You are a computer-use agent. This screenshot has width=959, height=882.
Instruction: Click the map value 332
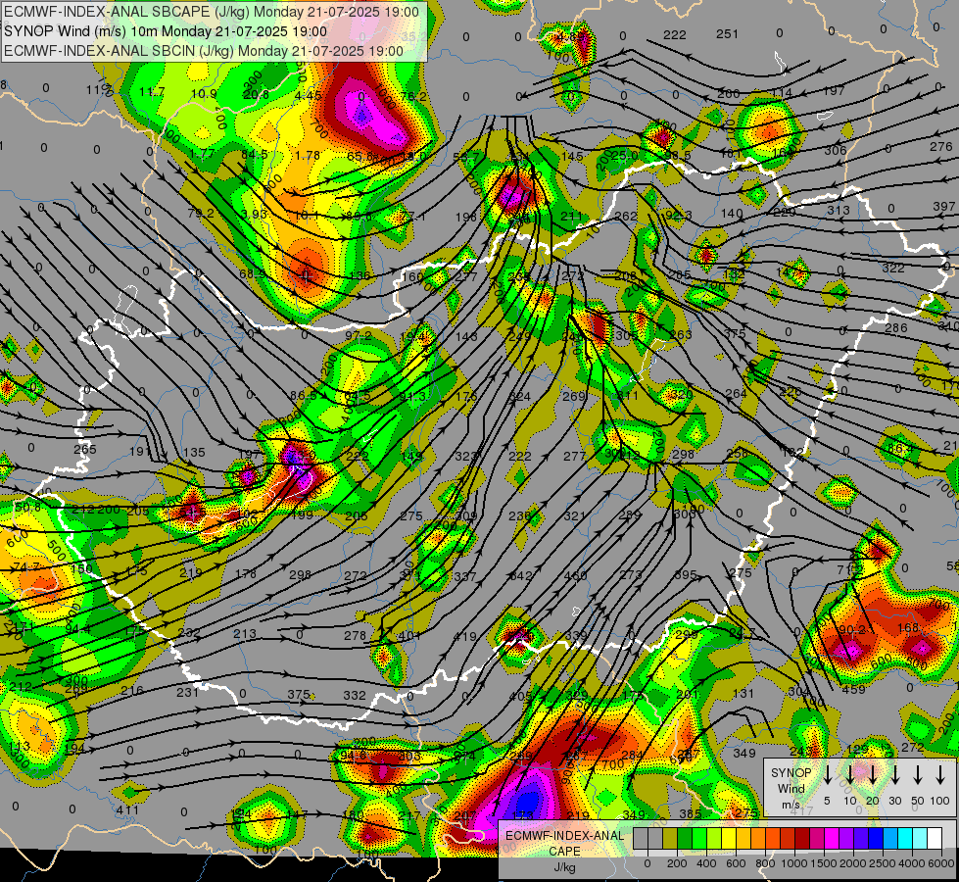[355, 696]
